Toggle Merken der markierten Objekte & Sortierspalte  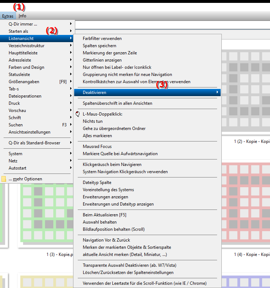[147, 247]
